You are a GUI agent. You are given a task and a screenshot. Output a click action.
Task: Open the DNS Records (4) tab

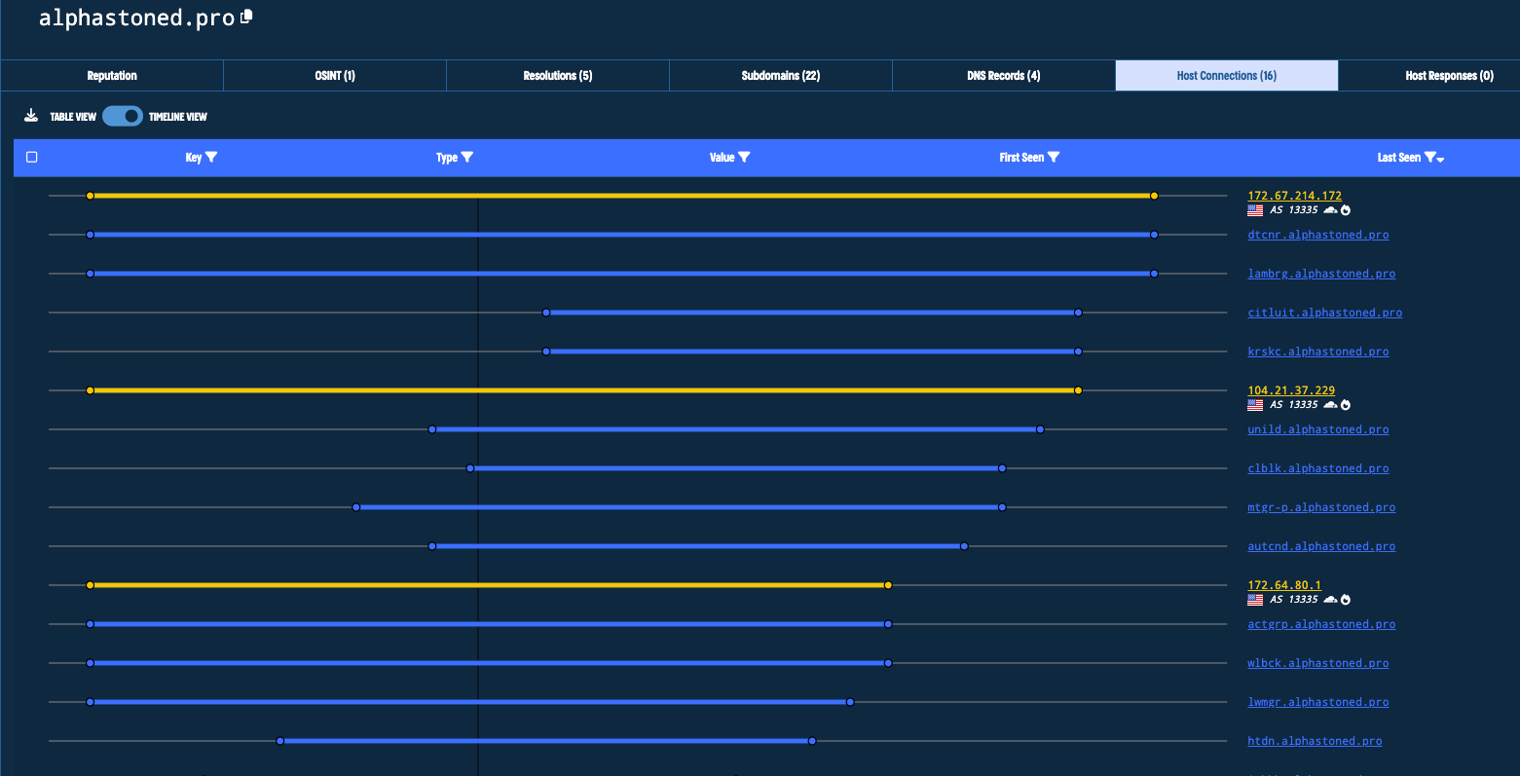tap(1003, 76)
